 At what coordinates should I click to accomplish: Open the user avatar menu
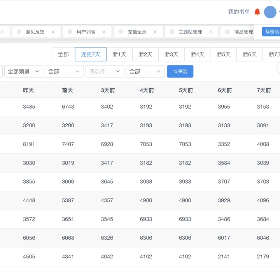coord(270,12)
